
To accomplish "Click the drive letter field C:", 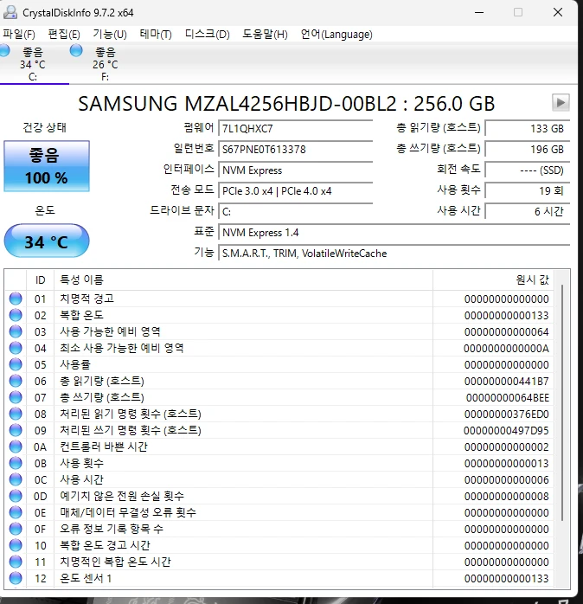I will point(295,211).
